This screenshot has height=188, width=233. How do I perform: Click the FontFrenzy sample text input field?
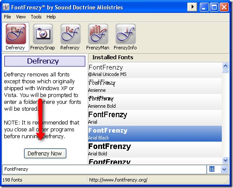[x=104, y=169]
